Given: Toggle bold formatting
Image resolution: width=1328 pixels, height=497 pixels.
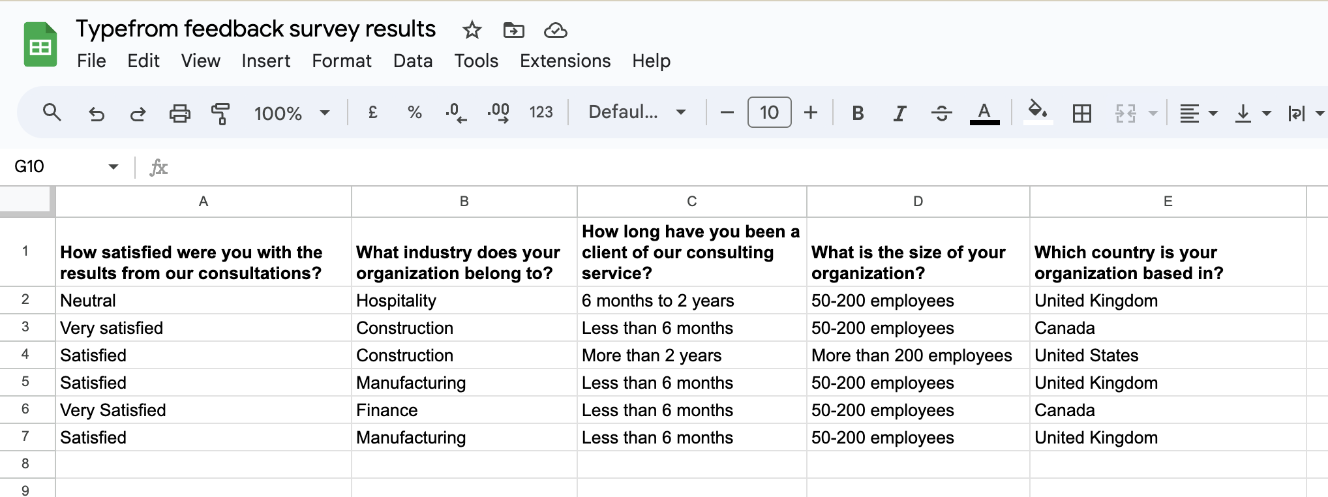Looking at the screenshot, I should [858, 113].
